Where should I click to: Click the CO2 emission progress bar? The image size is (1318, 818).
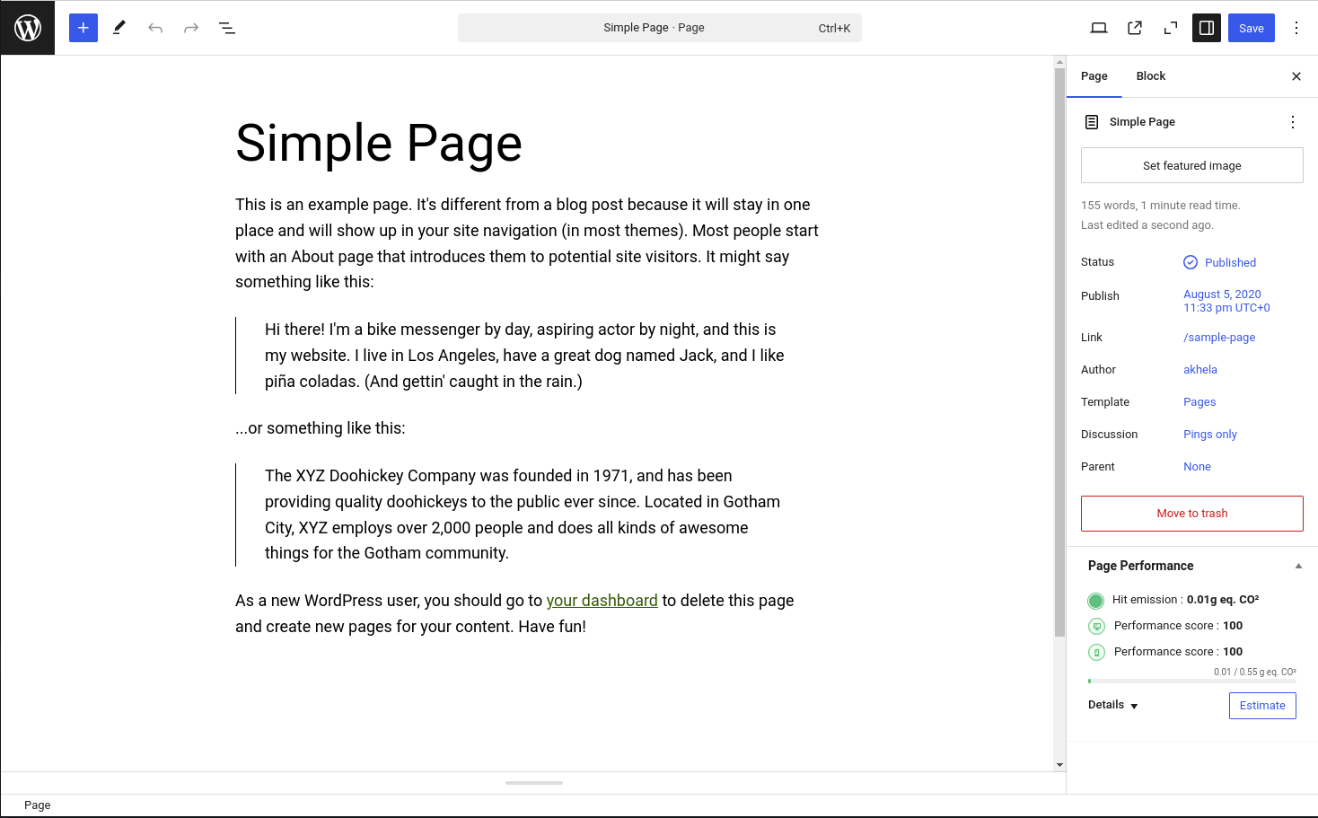[1191, 682]
